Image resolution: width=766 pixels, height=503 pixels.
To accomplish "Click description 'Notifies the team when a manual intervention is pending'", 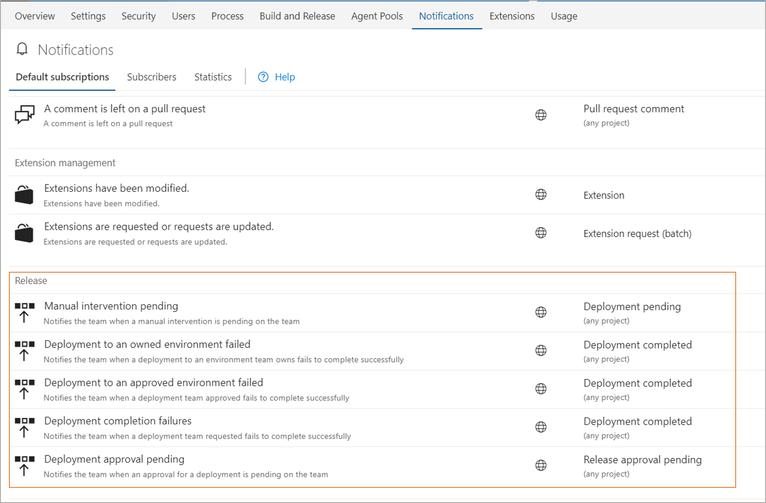I will click(172, 321).
